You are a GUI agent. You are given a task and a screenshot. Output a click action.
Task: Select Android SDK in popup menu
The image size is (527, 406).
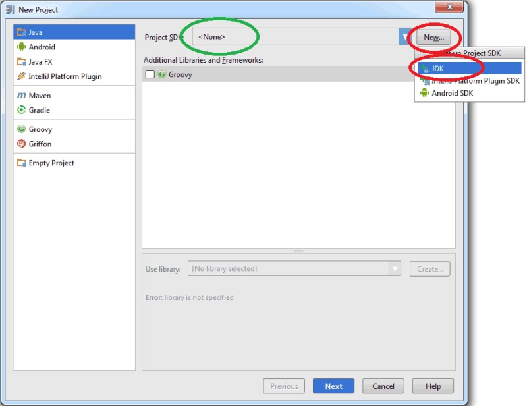click(452, 93)
